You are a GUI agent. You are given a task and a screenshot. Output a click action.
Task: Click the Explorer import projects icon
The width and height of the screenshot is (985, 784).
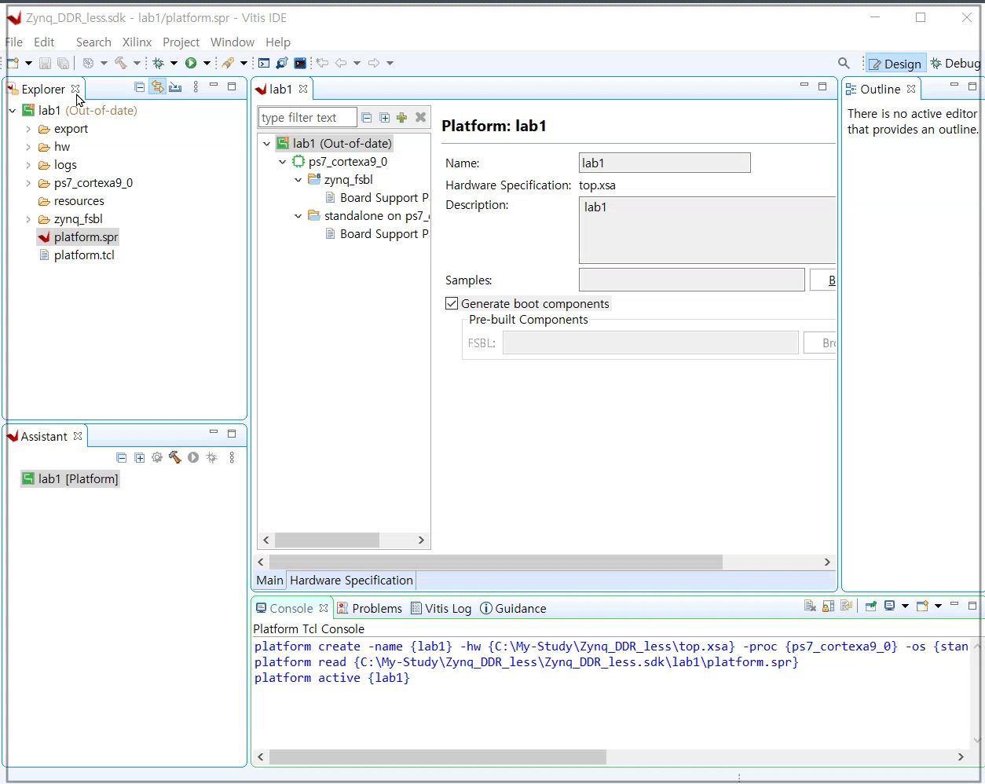(x=176, y=86)
